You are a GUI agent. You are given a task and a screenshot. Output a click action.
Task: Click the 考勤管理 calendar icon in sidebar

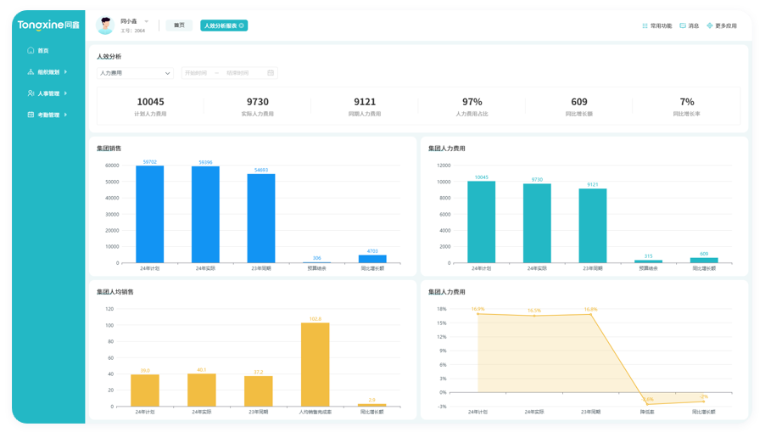[31, 115]
